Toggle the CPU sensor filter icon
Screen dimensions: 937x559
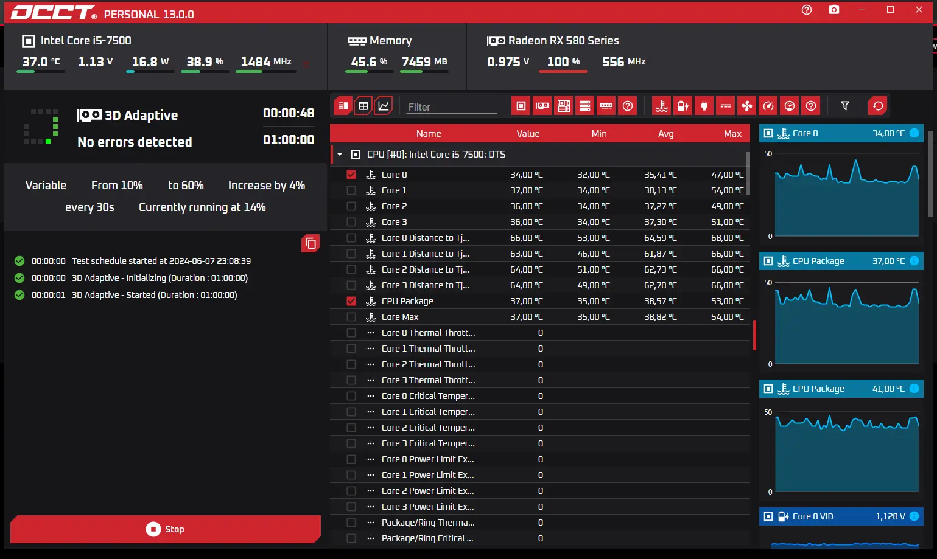pyautogui.click(x=521, y=106)
